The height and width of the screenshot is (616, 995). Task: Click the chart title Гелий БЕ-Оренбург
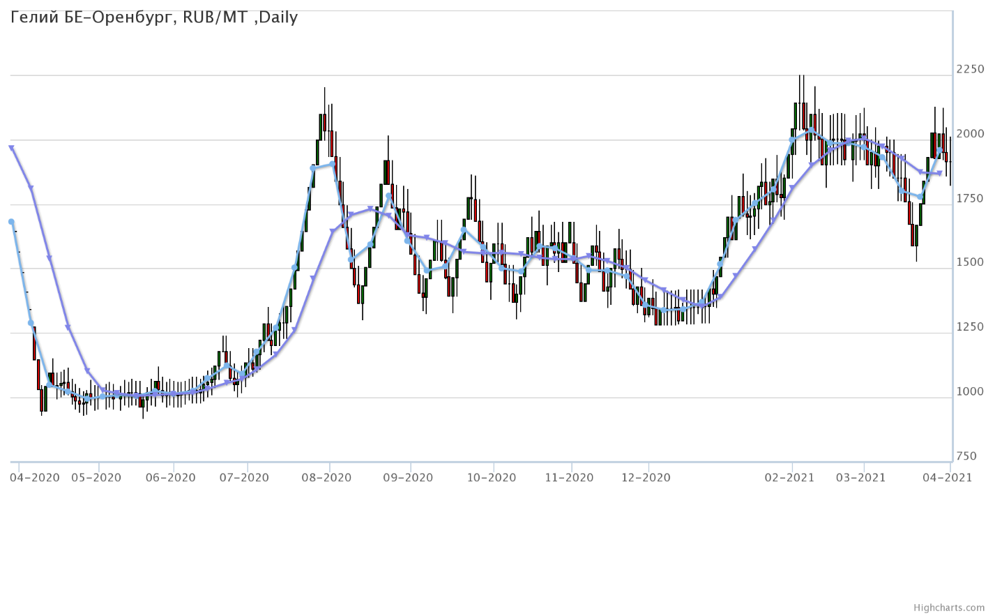154,17
